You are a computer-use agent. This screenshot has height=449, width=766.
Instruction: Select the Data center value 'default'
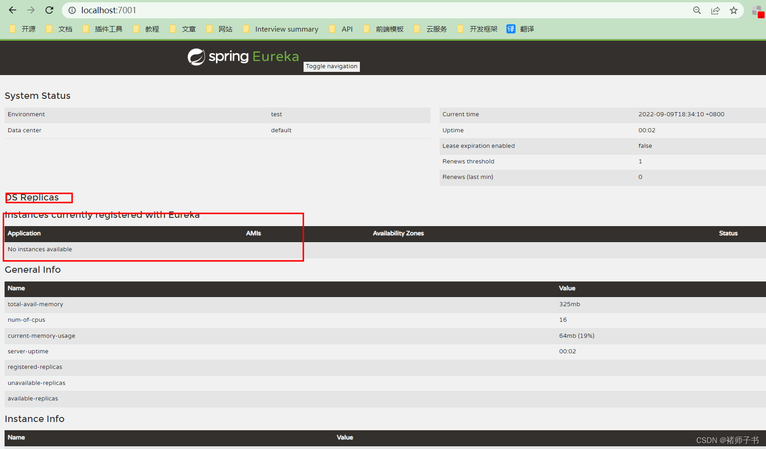[x=281, y=130]
